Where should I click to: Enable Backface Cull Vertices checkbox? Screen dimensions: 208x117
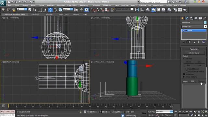coord(187,71)
